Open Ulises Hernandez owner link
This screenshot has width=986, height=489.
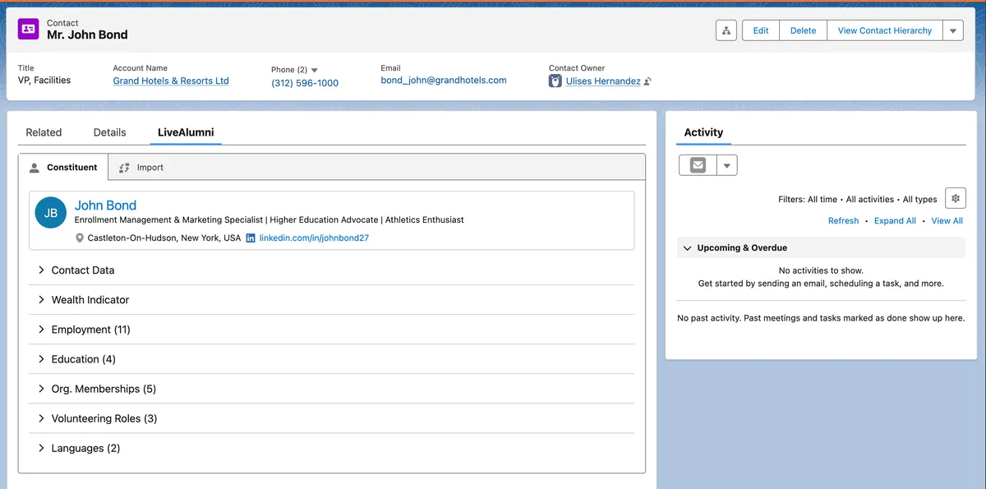click(603, 81)
